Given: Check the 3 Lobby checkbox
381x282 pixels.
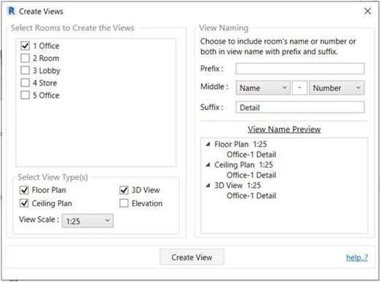Looking at the screenshot, I should pos(25,70).
